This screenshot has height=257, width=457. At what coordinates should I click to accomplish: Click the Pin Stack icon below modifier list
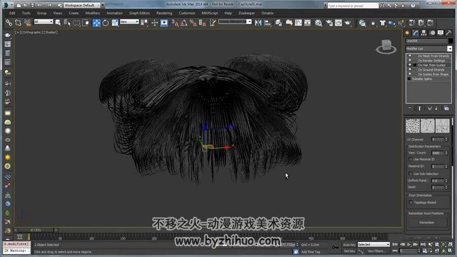click(x=410, y=108)
